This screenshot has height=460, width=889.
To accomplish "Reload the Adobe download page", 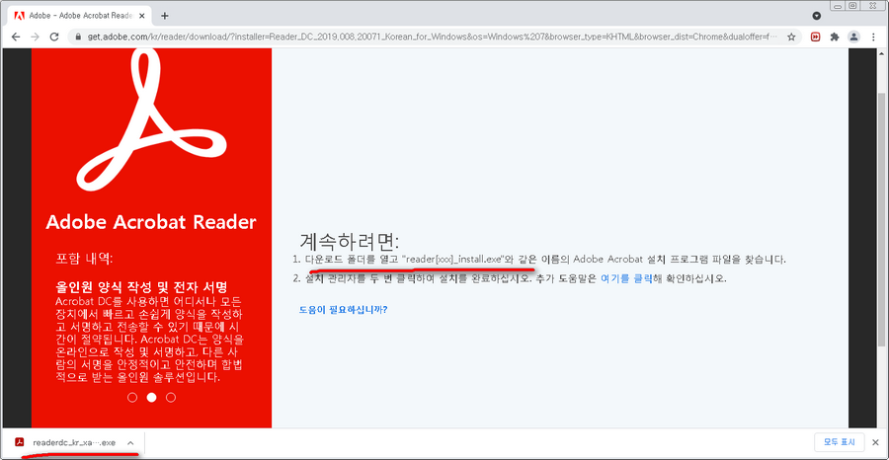I will [x=54, y=38].
